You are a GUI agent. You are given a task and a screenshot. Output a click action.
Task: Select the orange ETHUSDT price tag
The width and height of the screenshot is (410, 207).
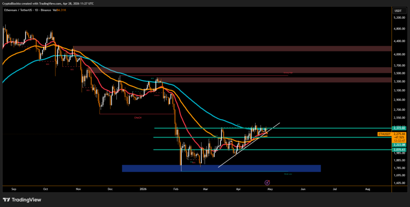(x=385, y=134)
